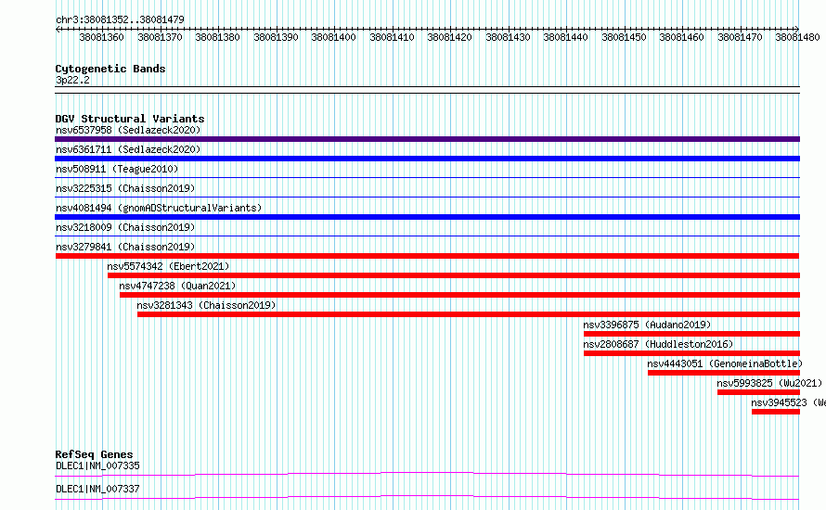Click the red bar under nsv5993825
826x510 pixels.
(x=758, y=392)
